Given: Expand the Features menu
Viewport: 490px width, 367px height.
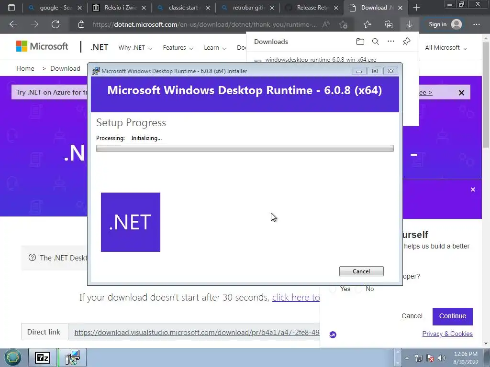Looking at the screenshot, I should [178, 48].
